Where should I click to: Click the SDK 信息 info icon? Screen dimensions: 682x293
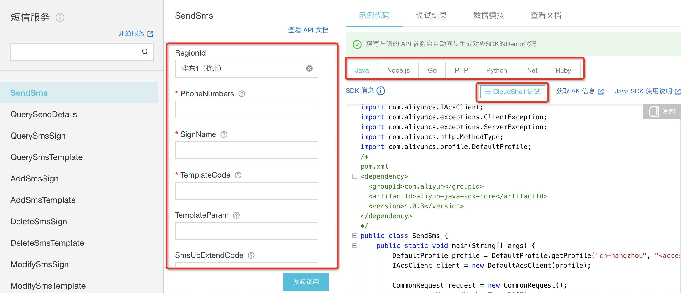pyautogui.click(x=381, y=91)
